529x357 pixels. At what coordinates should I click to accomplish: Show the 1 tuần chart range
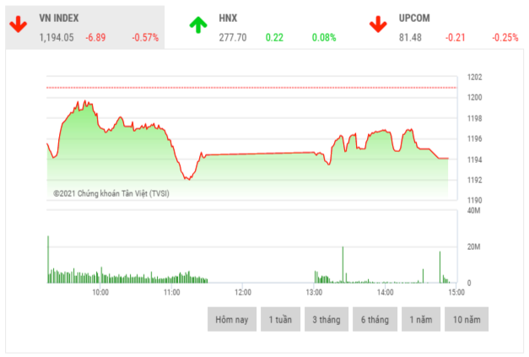pyautogui.click(x=281, y=319)
